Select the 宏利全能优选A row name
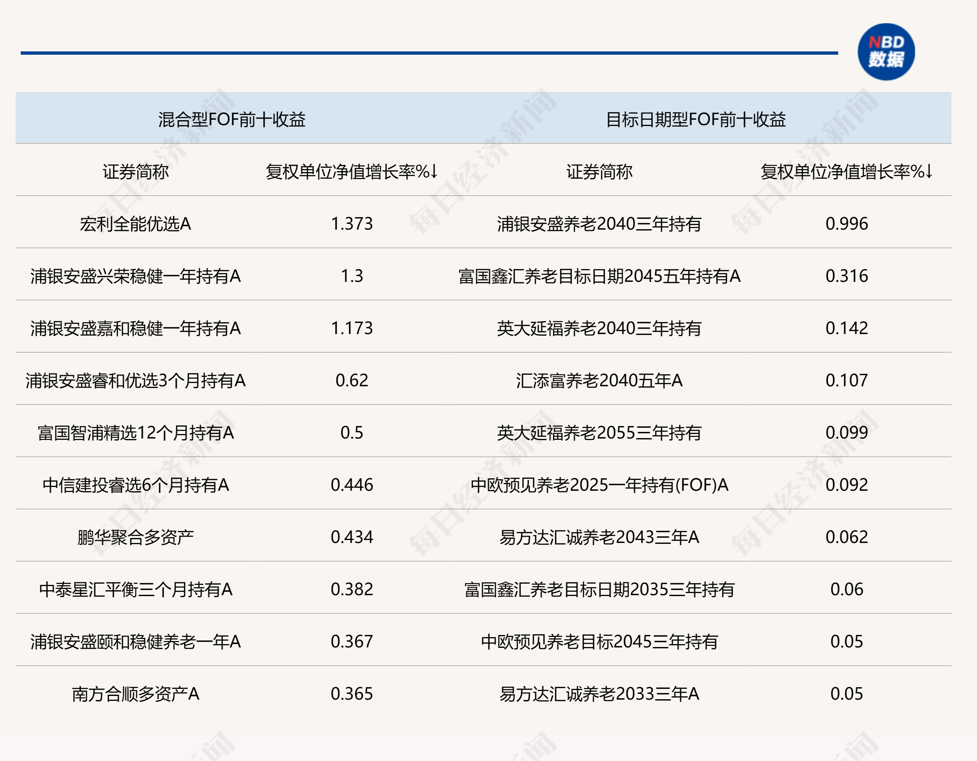 coord(136,224)
